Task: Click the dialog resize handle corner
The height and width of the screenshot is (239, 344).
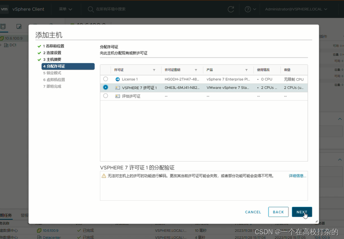Action: click(x=316, y=221)
